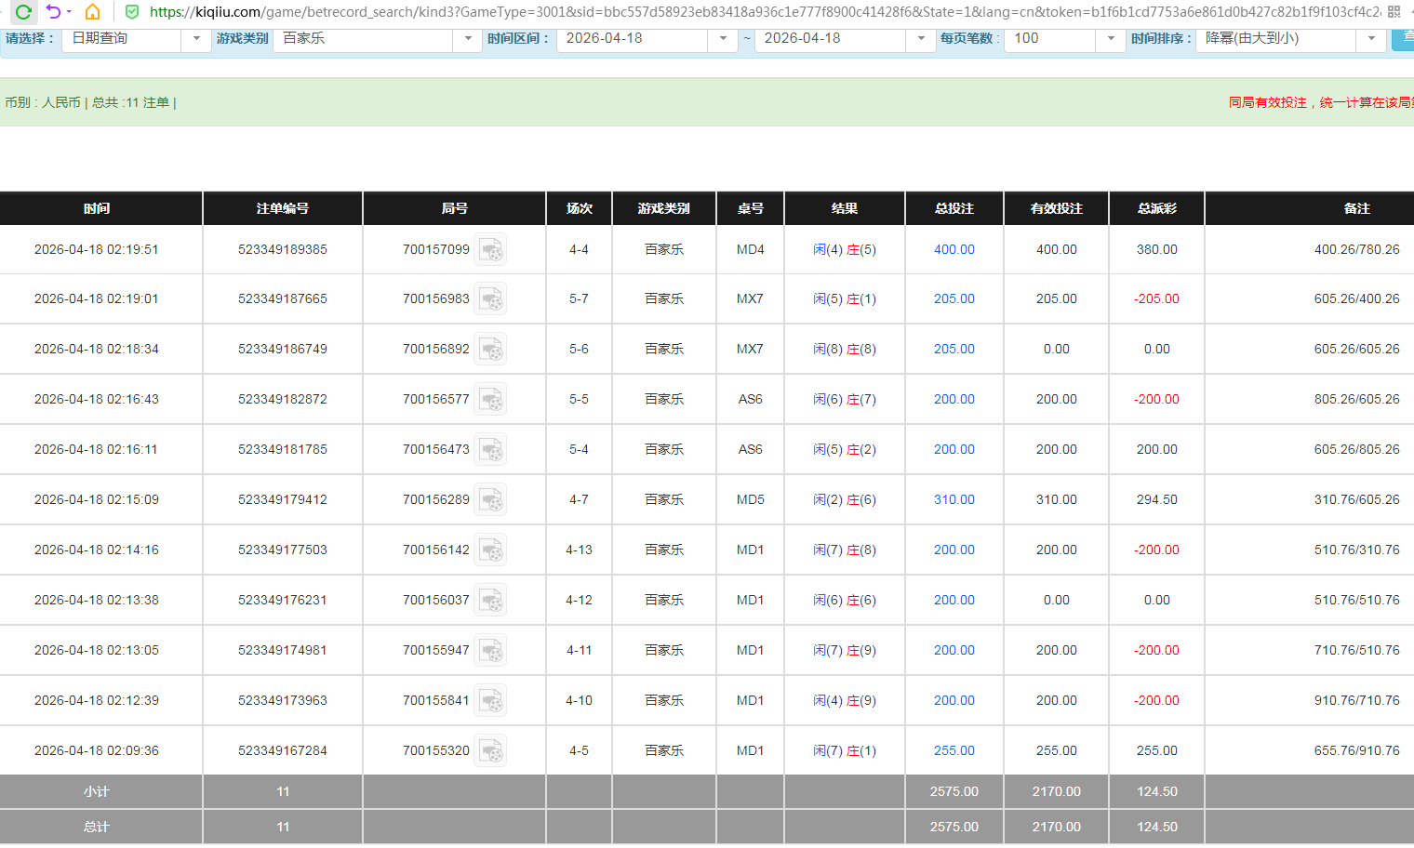Open the 日期查询 dropdown
The height and width of the screenshot is (848, 1414).
point(196,38)
